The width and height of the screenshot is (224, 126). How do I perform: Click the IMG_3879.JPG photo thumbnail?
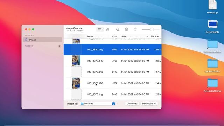pos(76,61)
